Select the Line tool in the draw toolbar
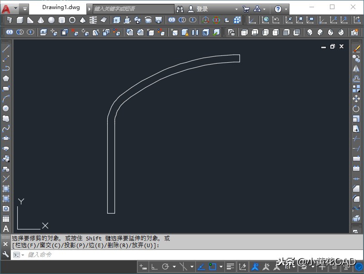This screenshot has height=274, width=364. click(x=6, y=49)
